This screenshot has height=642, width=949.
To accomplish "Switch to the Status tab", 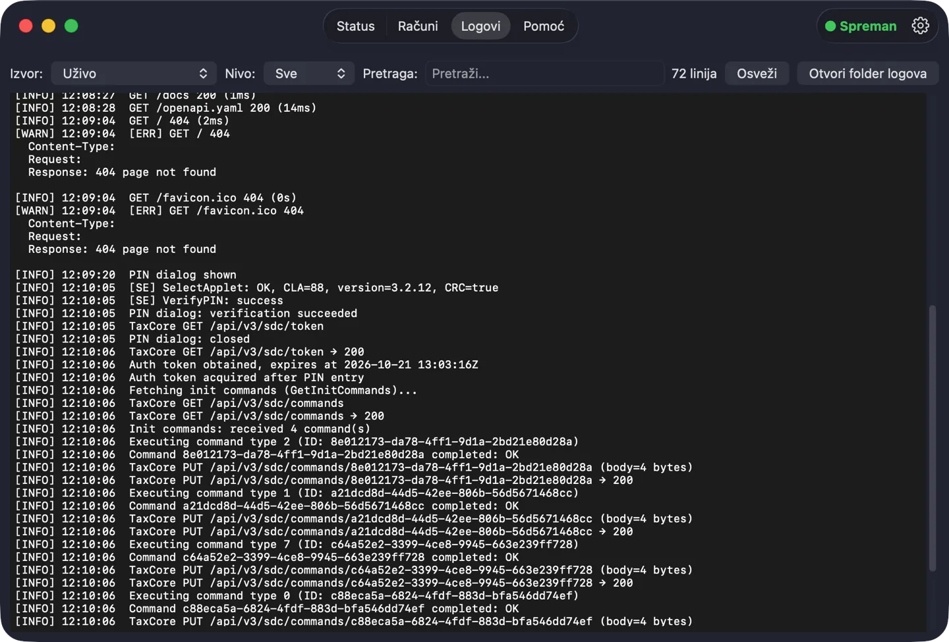I will click(x=355, y=26).
